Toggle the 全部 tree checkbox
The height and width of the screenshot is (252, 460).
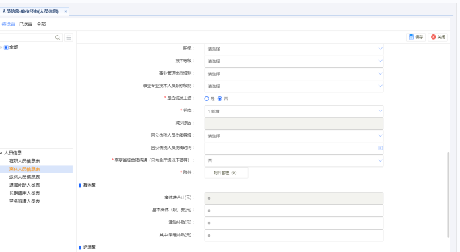(6, 47)
